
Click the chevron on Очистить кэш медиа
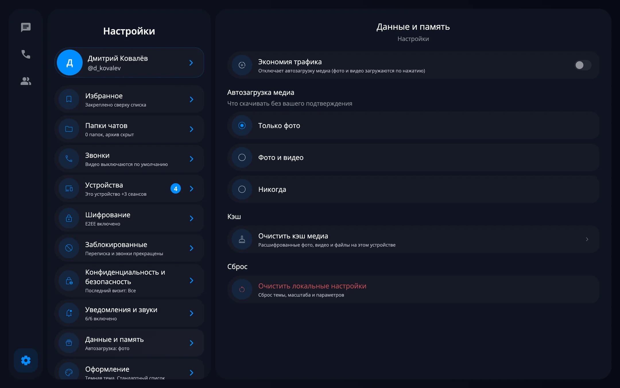587,239
